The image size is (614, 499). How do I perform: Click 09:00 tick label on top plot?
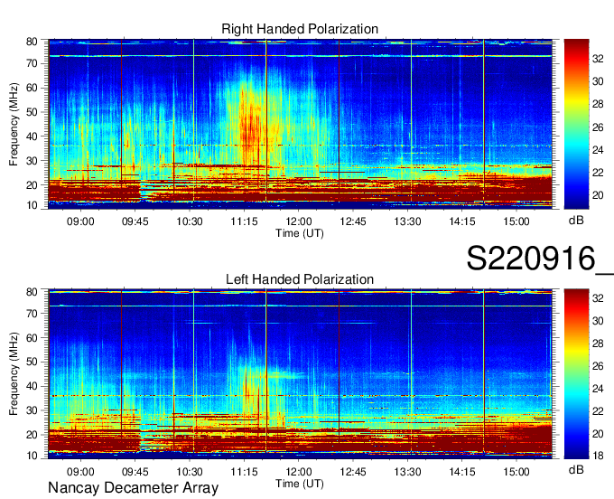click(x=80, y=221)
